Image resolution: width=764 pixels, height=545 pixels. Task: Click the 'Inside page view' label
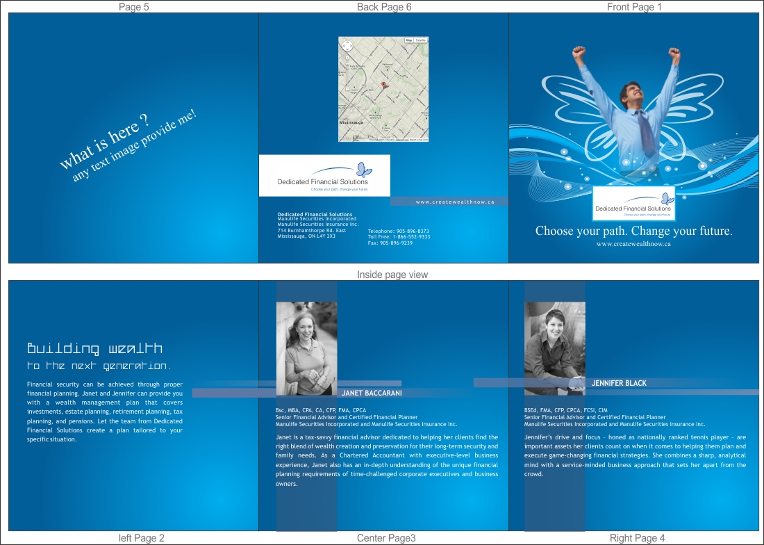[x=392, y=275]
